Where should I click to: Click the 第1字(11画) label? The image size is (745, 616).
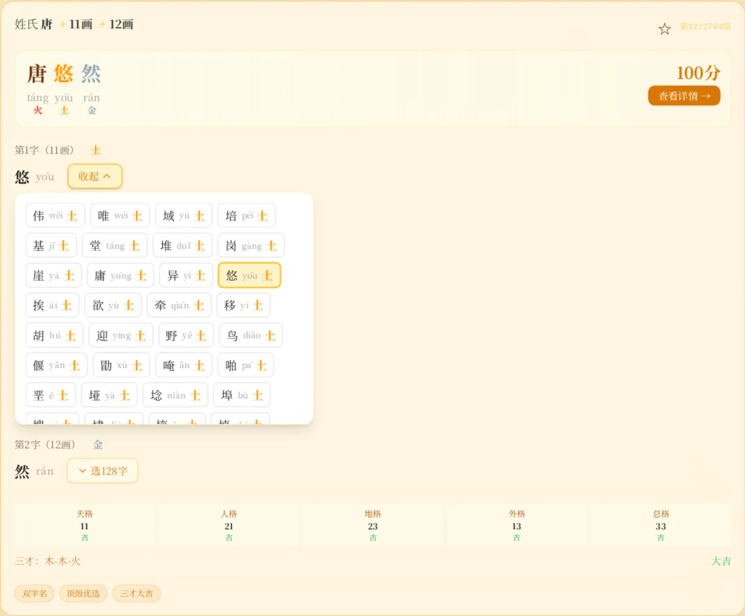(x=45, y=150)
